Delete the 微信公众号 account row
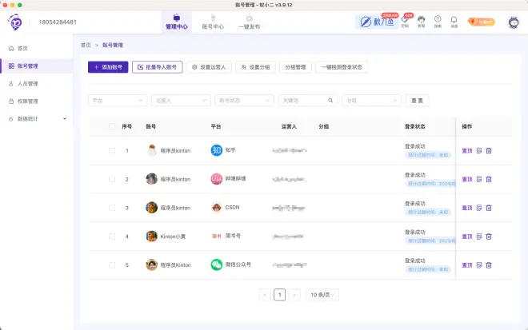This screenshot has width=528, height=330. click(489, 265)
